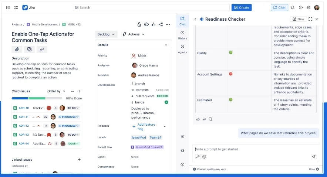
Task: Click the bug report icon in sidebar
Action: [x=182, y=150]
